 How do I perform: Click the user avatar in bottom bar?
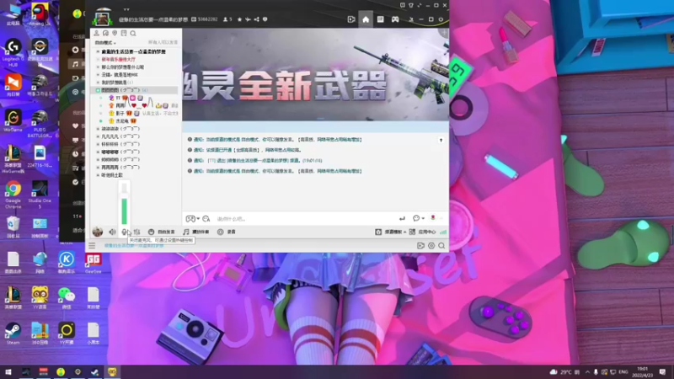[98, 232]
